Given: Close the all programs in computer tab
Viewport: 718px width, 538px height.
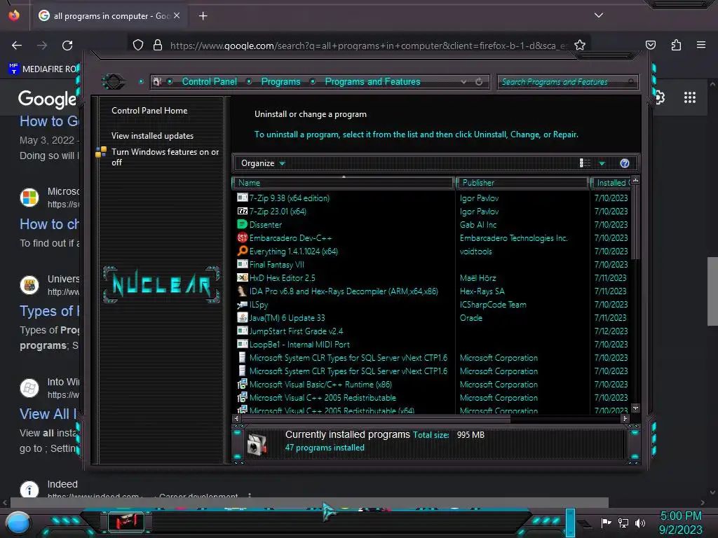Looking at the screenshot, I should coord(177,15).
